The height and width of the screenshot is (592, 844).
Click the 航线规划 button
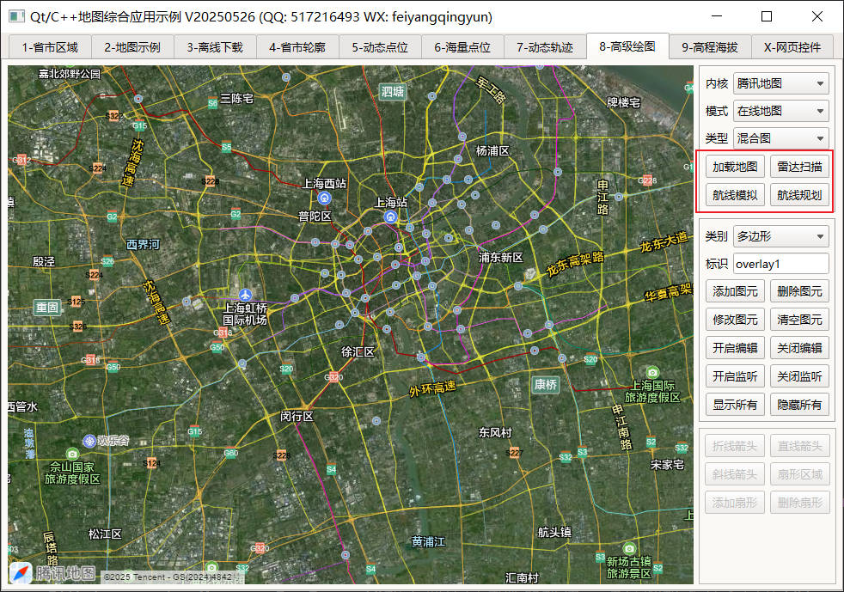click(799, 195)
